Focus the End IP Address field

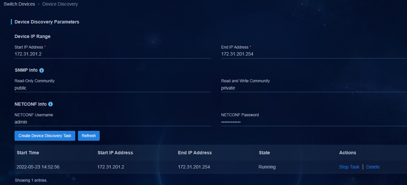(x=314, y=54)
